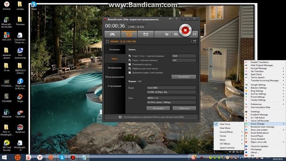Stop recording with the red button
Screen dimensions: 286x161
click(185, 30)
